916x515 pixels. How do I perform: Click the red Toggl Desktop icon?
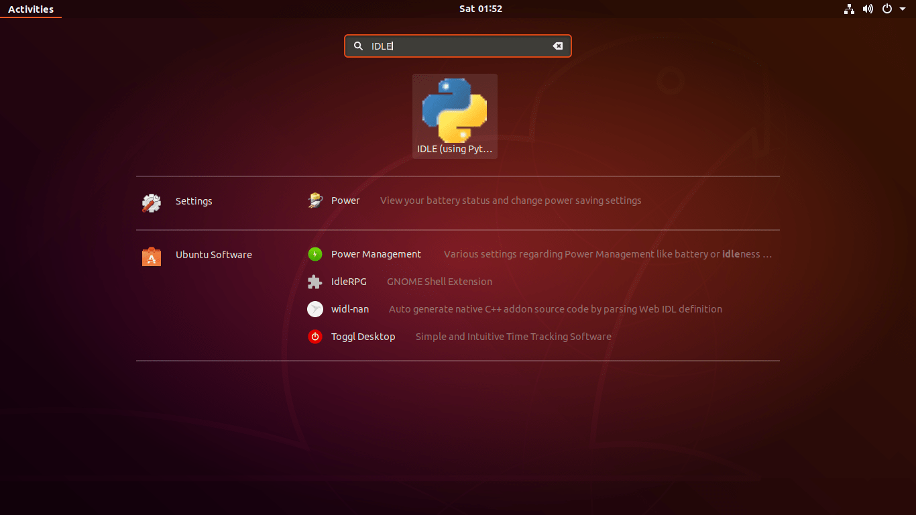tap(315, 337)
